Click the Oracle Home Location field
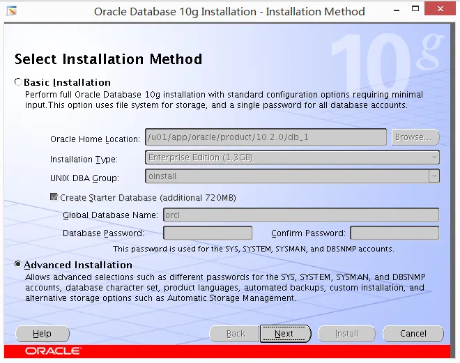Viewport: 460px width, 363px height. [266, 137]
